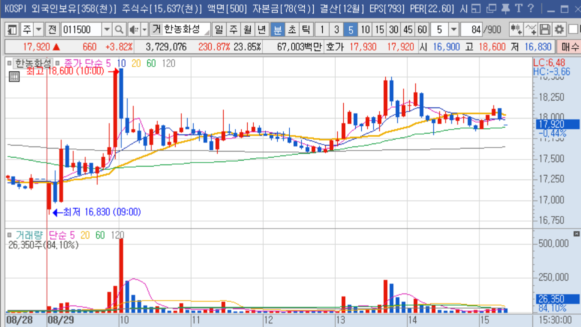
Task: Click the 08/29 date marker on time axis
Action: coord(61,320)
